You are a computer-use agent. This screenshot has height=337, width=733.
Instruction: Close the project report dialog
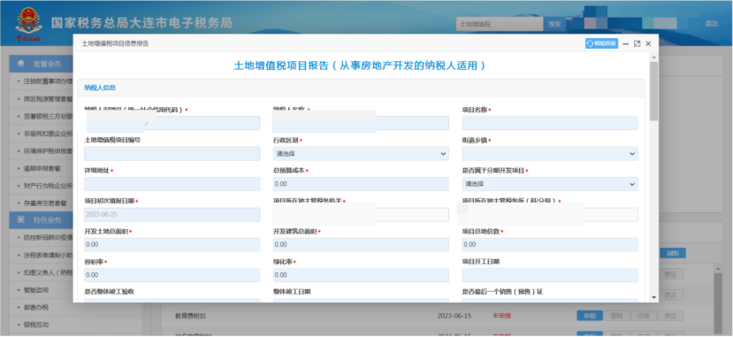click(x=648, y=43)
